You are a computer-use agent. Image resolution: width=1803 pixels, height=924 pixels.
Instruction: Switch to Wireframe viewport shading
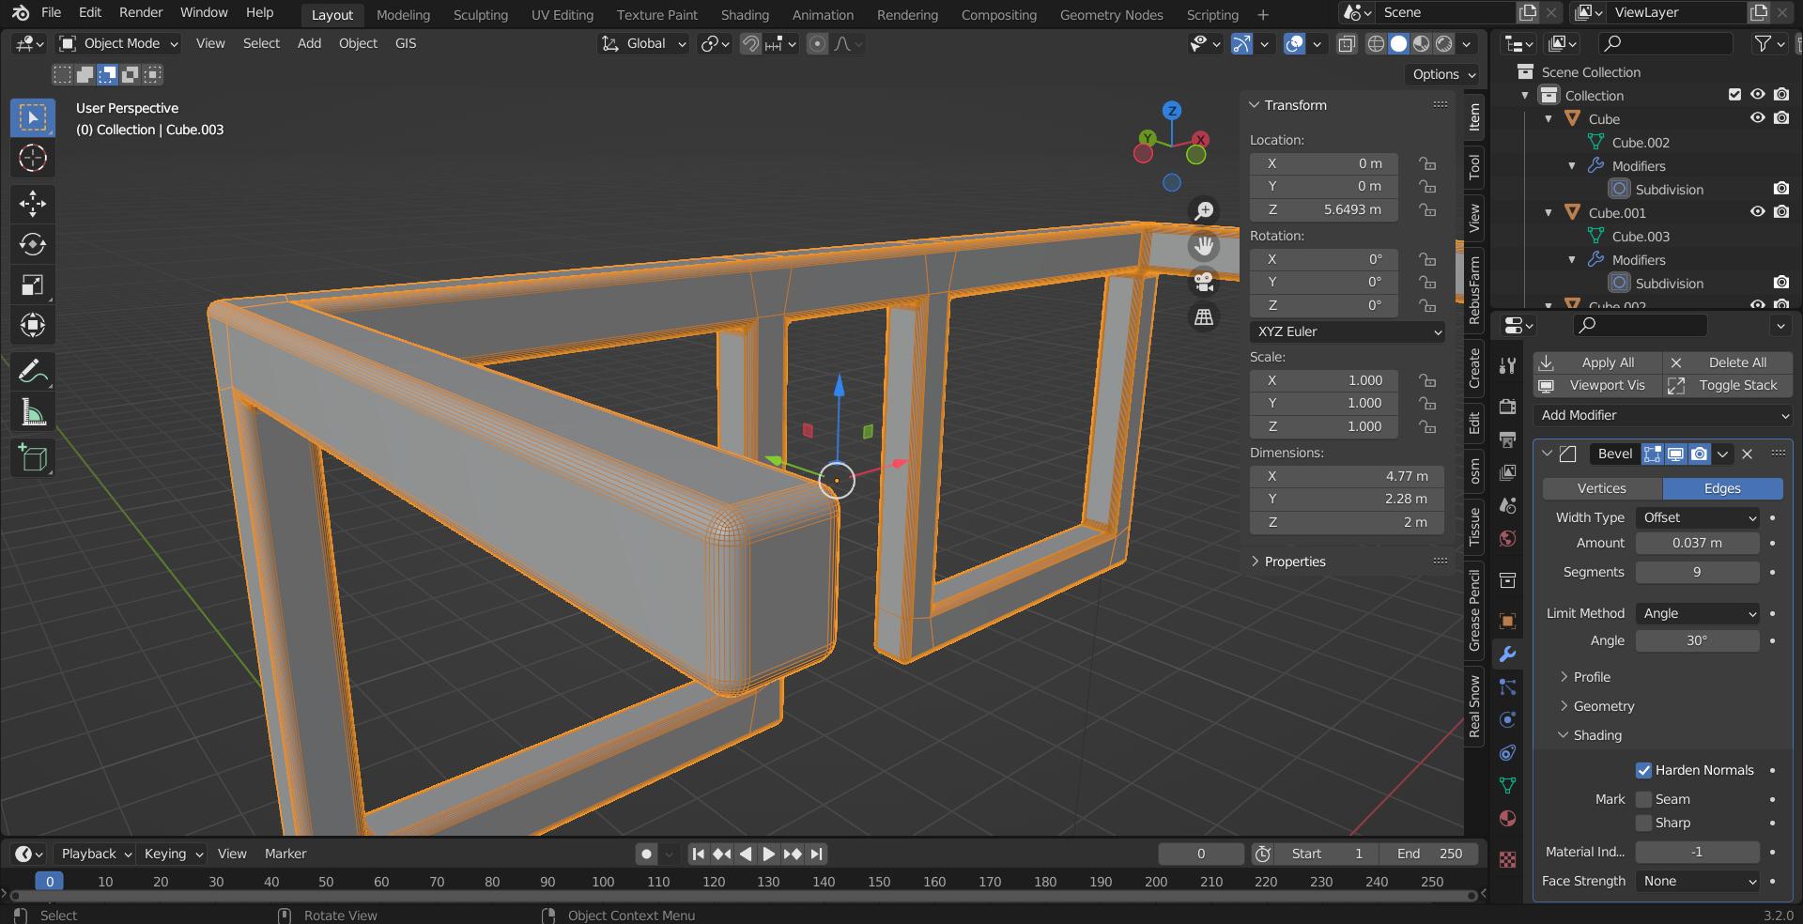click(1376, 44)
